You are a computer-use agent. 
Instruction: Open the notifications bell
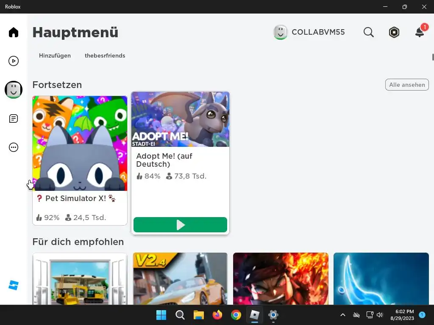click(420, 32)
